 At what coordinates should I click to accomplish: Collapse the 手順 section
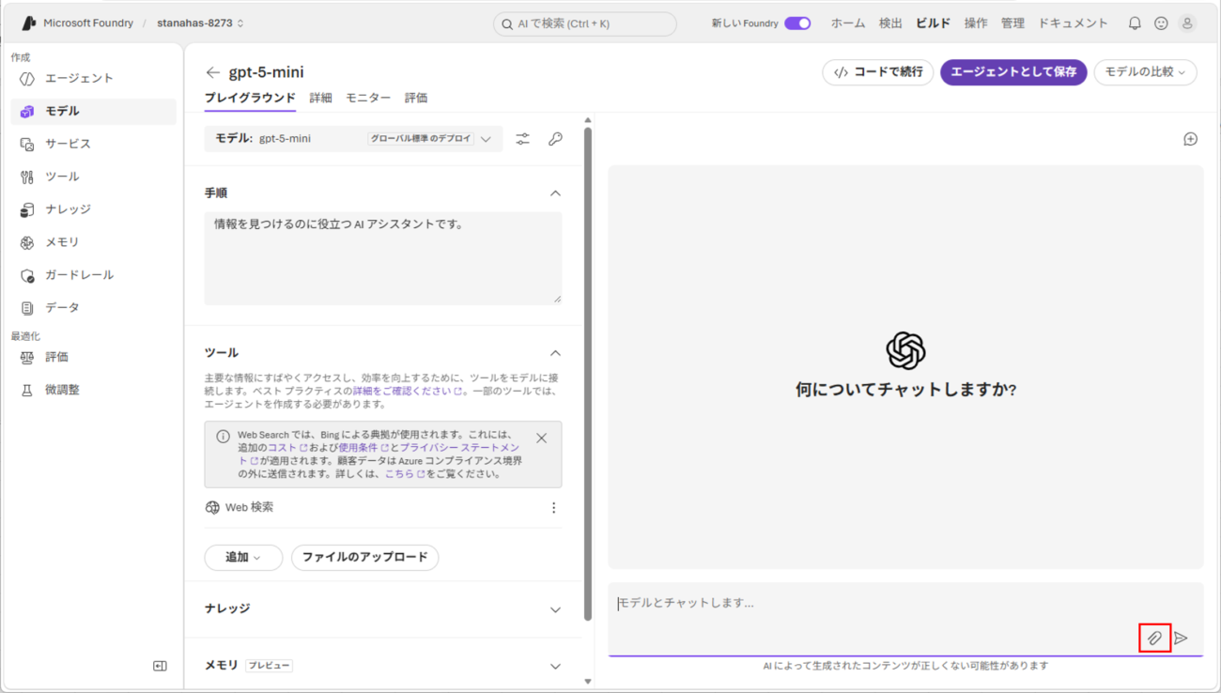555,193
